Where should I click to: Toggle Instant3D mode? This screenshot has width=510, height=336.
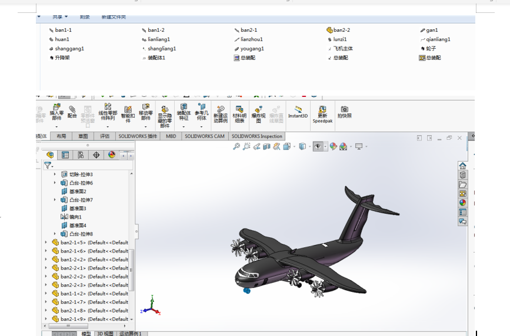click(298, 112)
